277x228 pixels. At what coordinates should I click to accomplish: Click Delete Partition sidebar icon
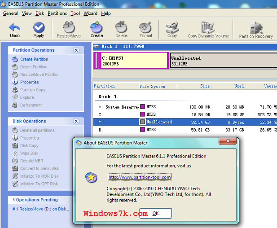click(15, 67)
